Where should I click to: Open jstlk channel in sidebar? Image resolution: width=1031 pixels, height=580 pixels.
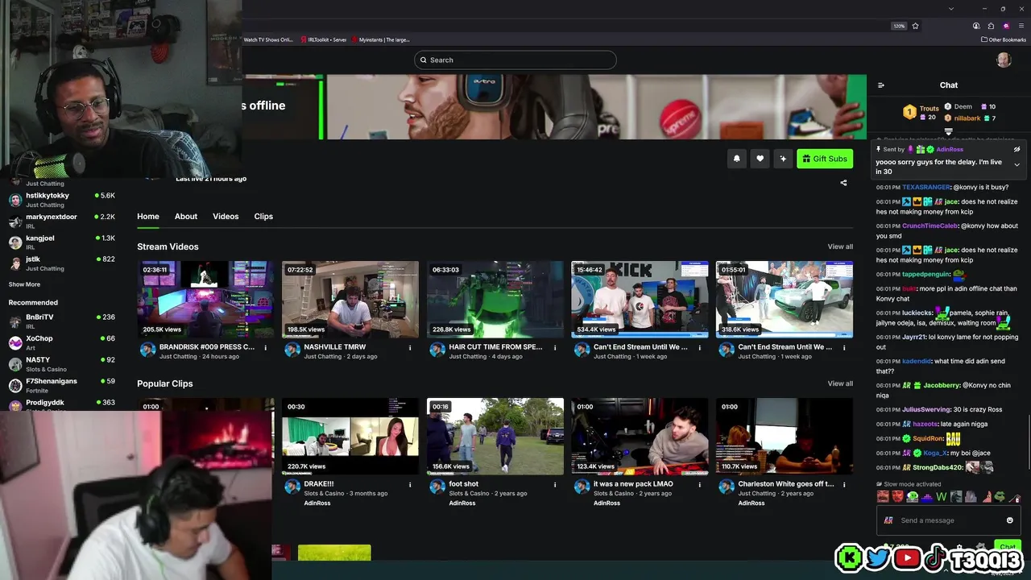point(62,263)
